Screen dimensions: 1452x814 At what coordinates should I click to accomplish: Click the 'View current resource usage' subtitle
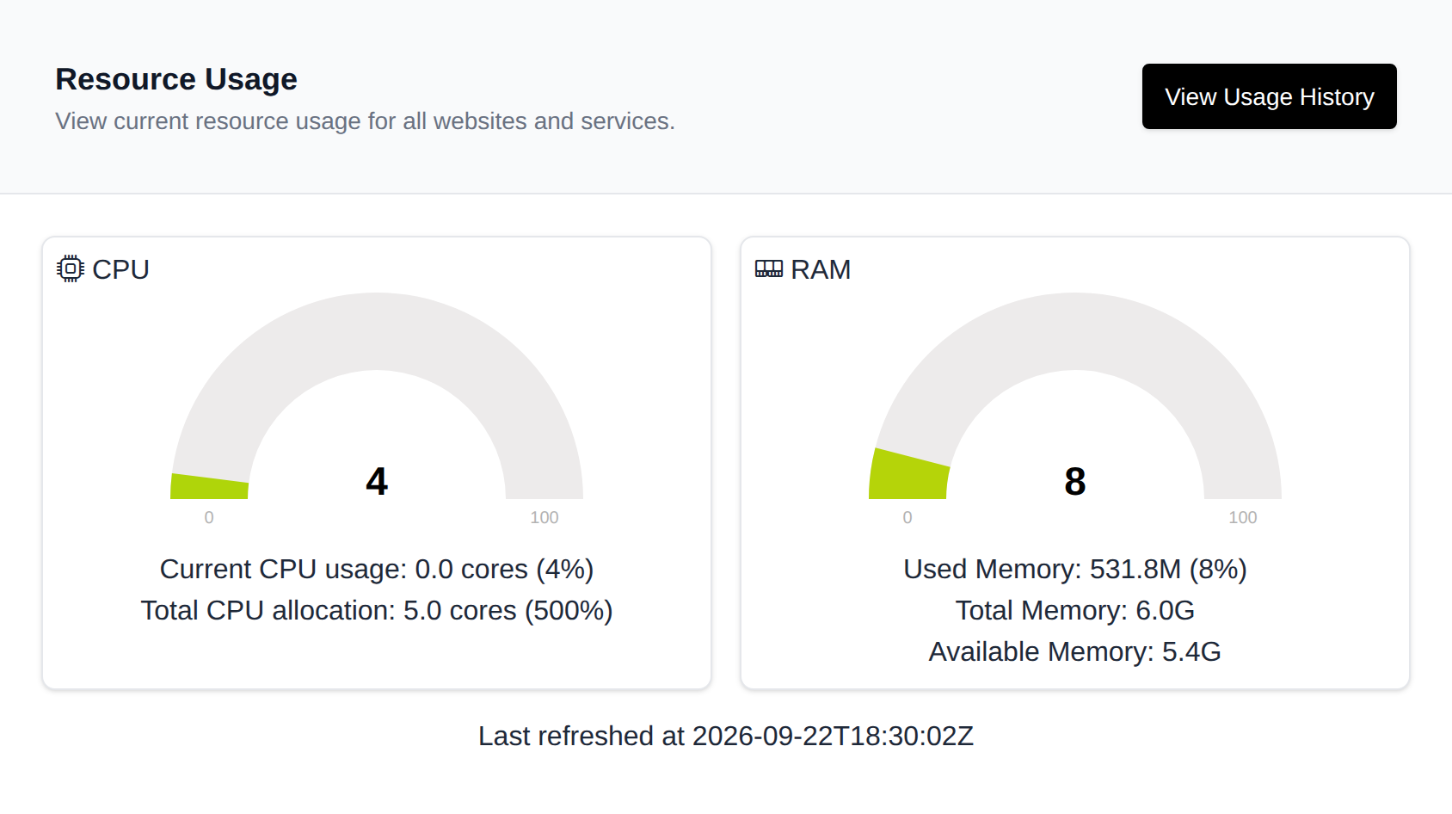(365, 120)
